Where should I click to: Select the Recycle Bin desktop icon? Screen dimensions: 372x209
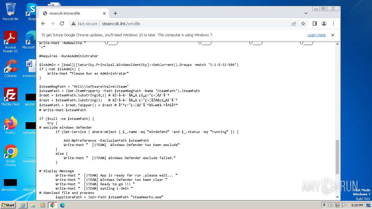10,12
